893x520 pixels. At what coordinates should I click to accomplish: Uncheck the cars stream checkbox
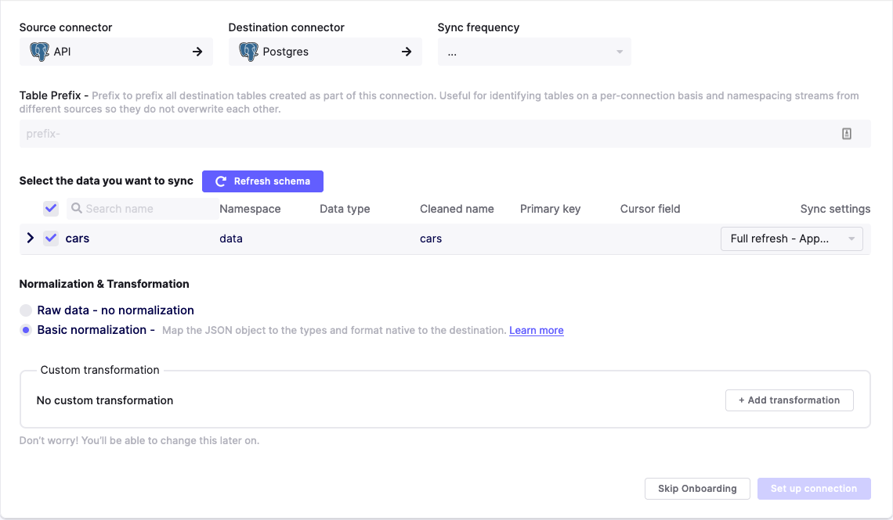click(x=51, y=238)
